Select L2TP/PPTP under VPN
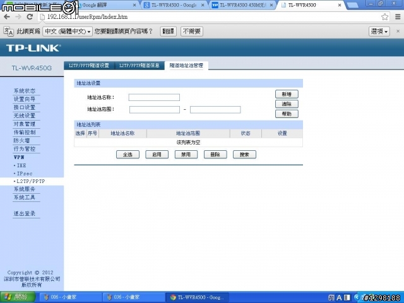The height and width of the screenshot is (303, 404). 30,181
